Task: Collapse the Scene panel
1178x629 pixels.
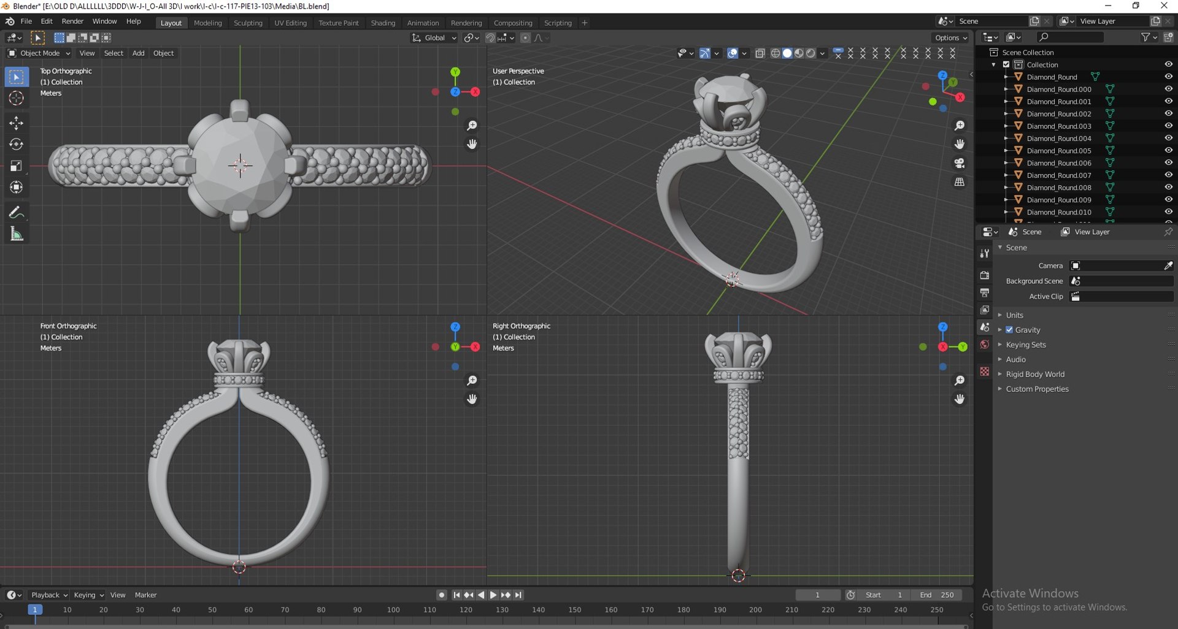Action: pyautogui.click(x=1016, y=248)
